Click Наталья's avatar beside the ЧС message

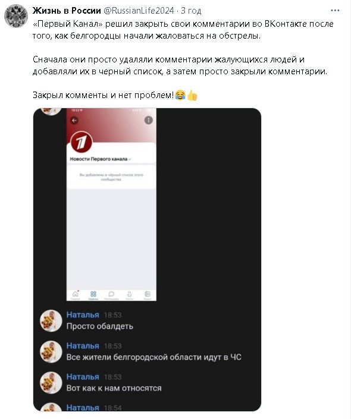click(51, 352)
